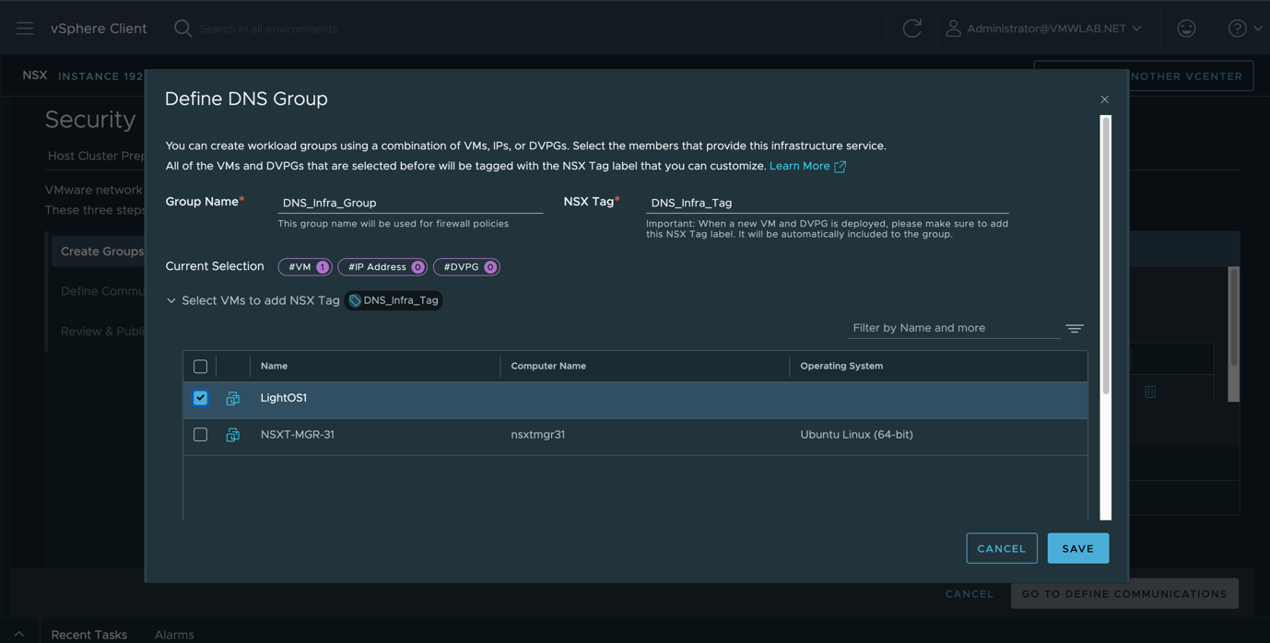1270x643 pixels.
Task: Open the hamburger navigation menu
Action: (x=25, y=29)
